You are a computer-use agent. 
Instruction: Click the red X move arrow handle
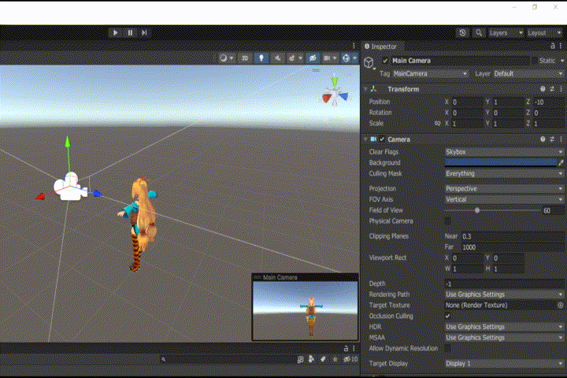point(40,196)
